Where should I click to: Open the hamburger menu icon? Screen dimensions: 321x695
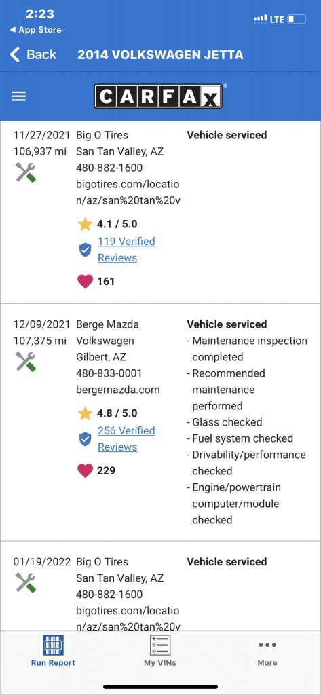[x=18, y=96]
